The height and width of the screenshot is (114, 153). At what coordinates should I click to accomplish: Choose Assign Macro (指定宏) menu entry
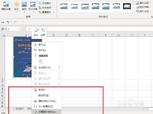point(47,96)
